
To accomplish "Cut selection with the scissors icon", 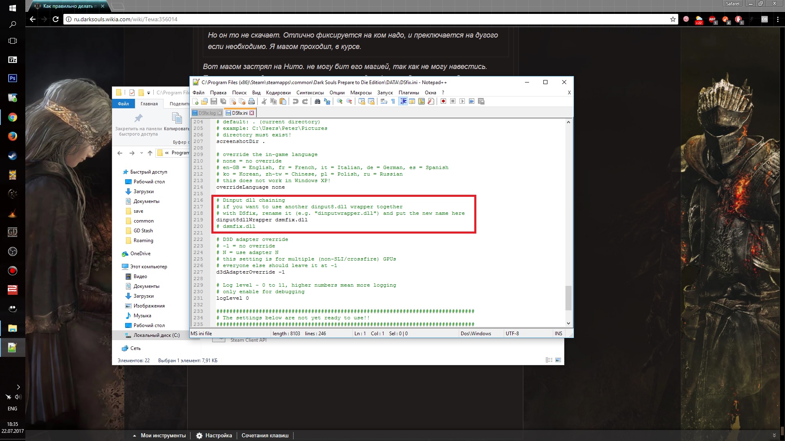I will pyautogui.click(x=264, y=101).
